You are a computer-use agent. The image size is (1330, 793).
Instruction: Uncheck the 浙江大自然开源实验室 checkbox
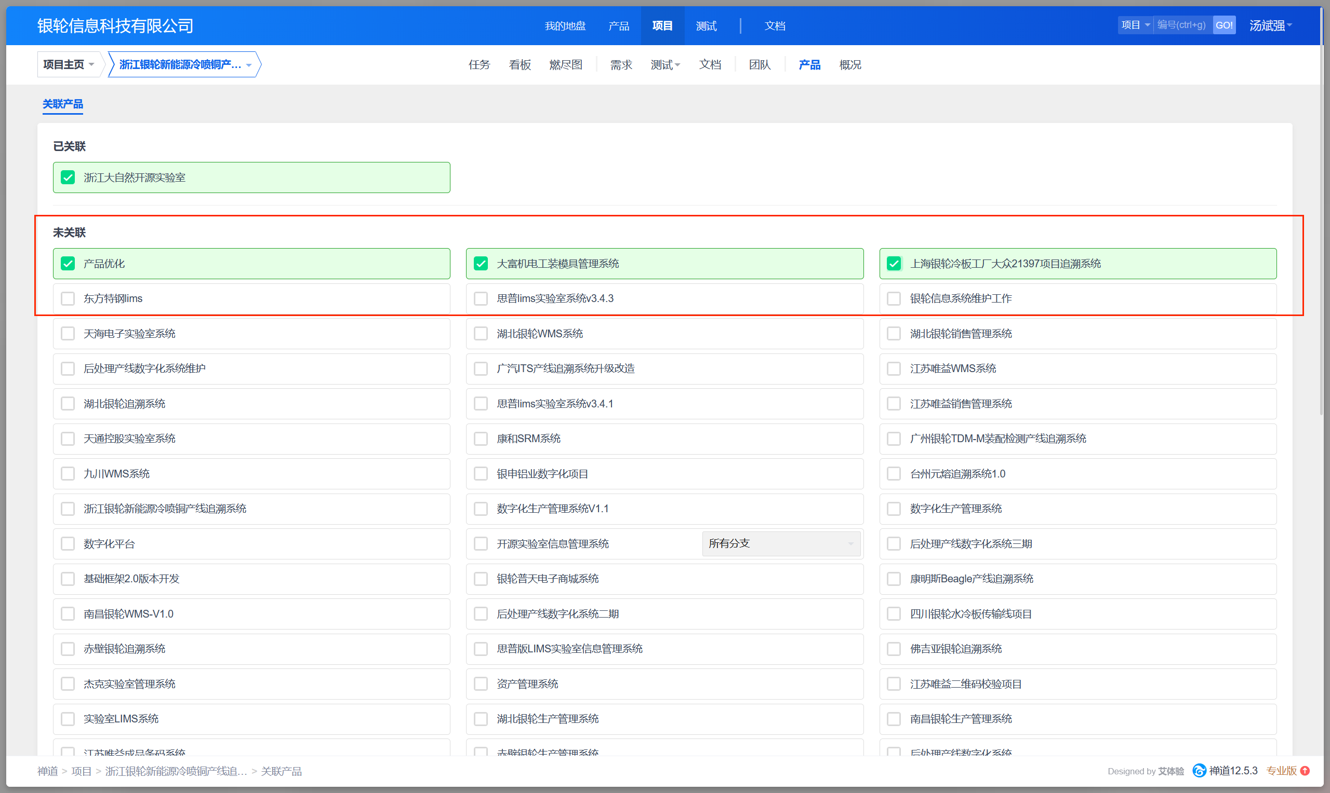click(68, 177)
